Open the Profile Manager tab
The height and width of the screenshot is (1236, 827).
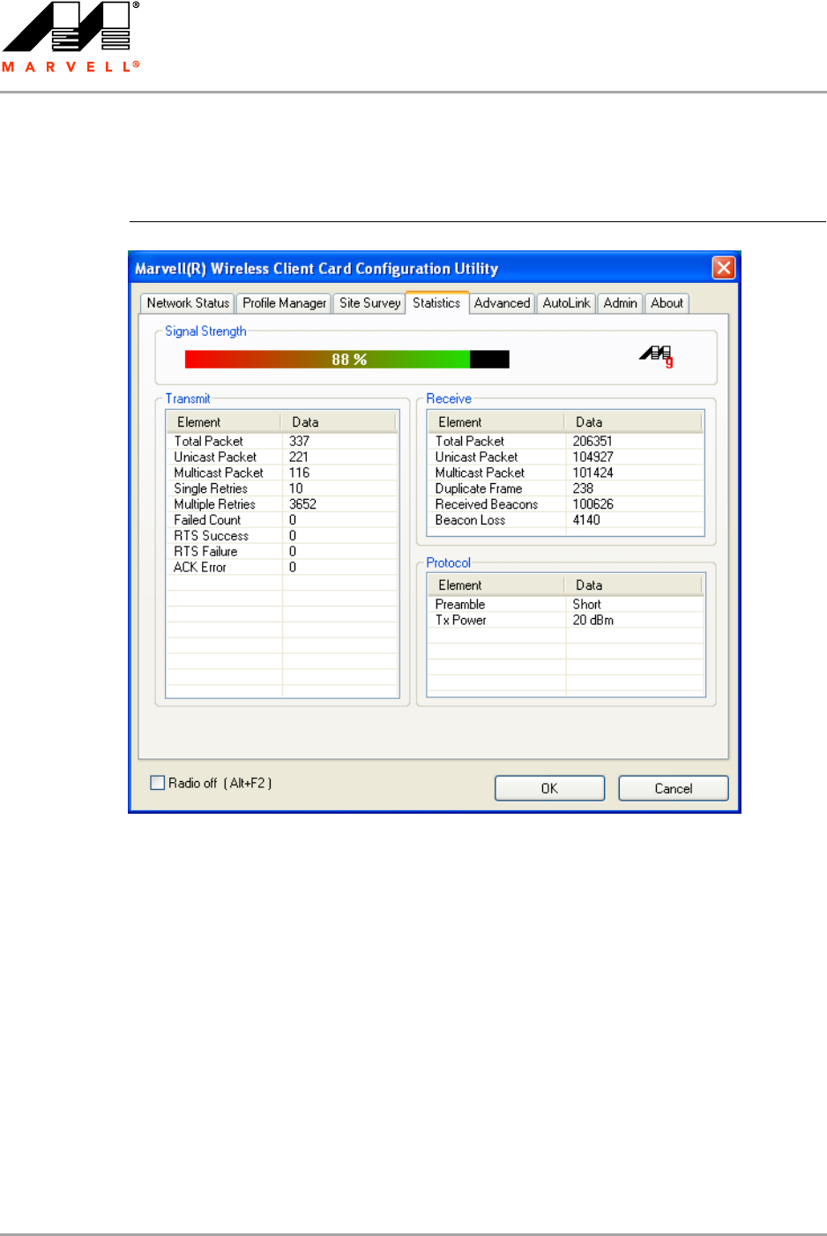[x=284, y=303]
